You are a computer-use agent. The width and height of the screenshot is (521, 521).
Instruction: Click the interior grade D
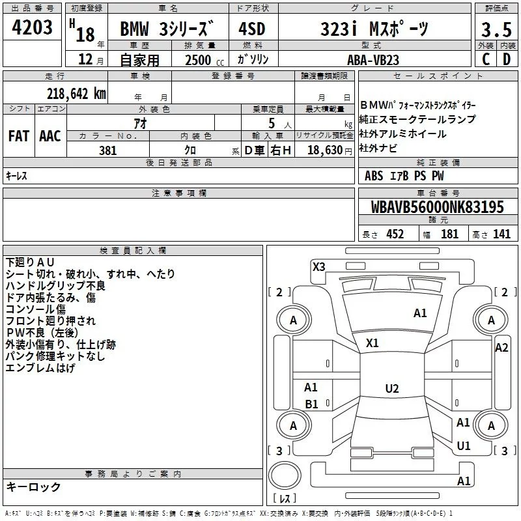507,59
